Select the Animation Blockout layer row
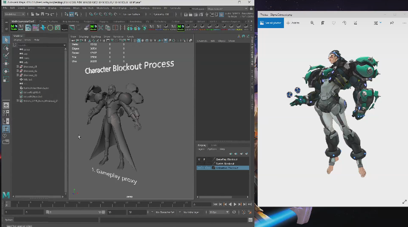The height and width of the screenshot is (227, 408). point(223,168)
